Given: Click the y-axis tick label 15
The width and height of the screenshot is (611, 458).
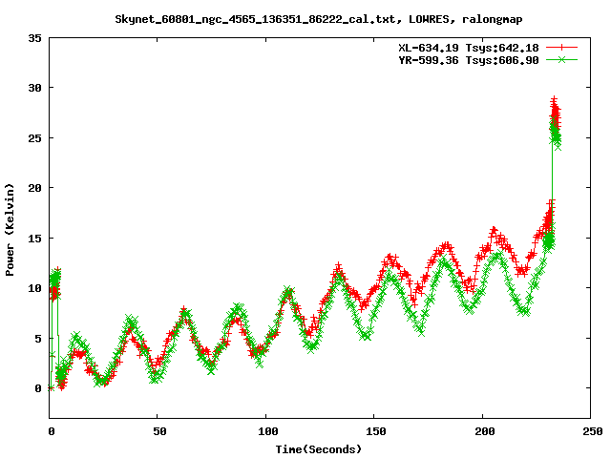Looking at the screenshot, I should 34,239.
